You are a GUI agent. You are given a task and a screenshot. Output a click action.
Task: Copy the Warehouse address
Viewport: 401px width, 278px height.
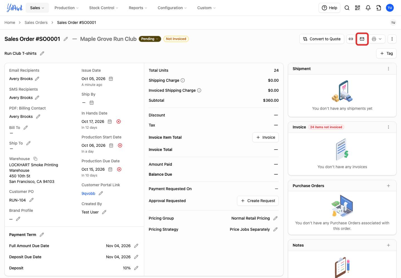pyautogui.click(x=35, y=159)
